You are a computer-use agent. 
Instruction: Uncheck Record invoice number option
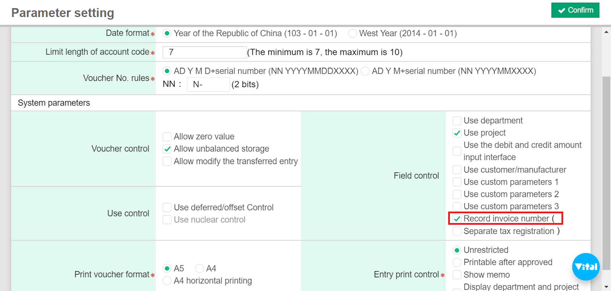point(457,219)
